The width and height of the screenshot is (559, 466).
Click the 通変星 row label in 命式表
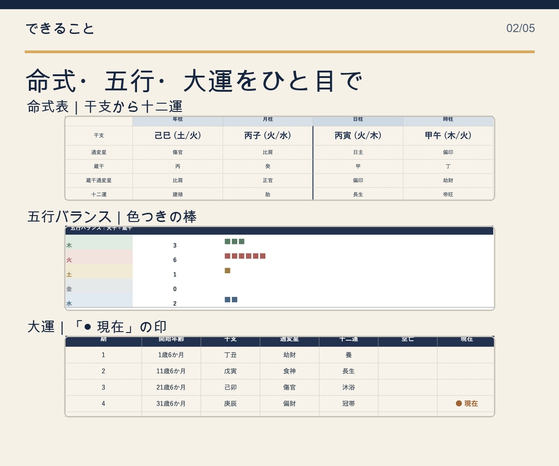click(99, 152)
